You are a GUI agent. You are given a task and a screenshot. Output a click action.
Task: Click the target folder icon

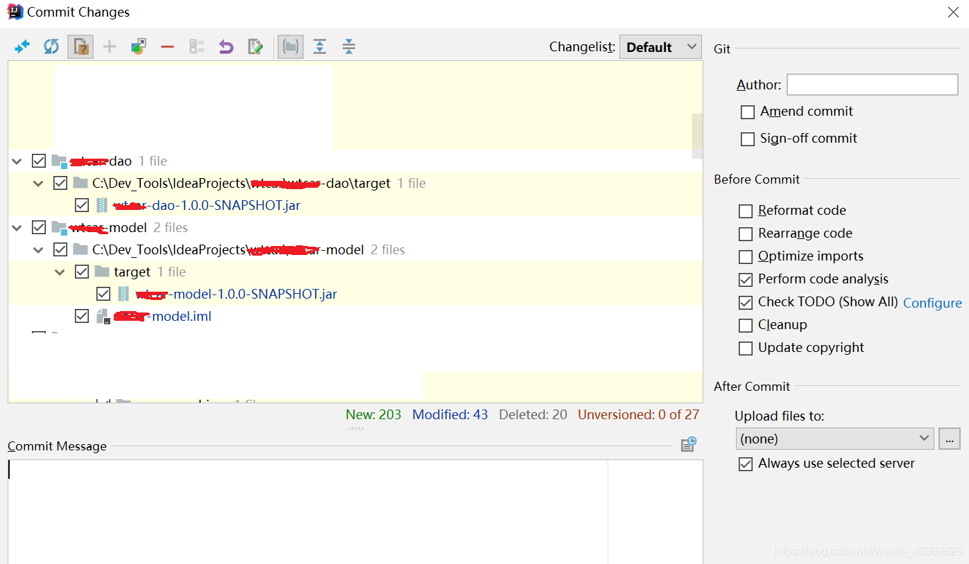point(102,272)
